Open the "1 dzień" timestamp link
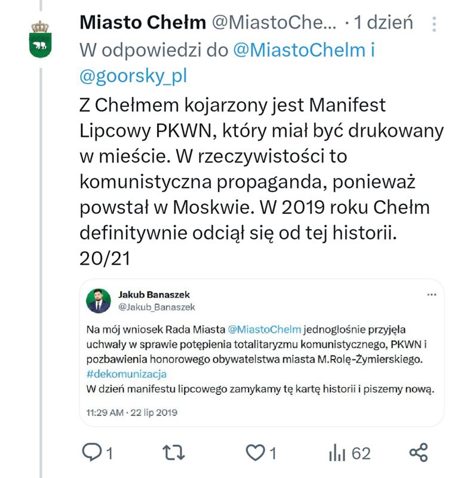This screenshot has height=478, width=458. click(382, 23)
